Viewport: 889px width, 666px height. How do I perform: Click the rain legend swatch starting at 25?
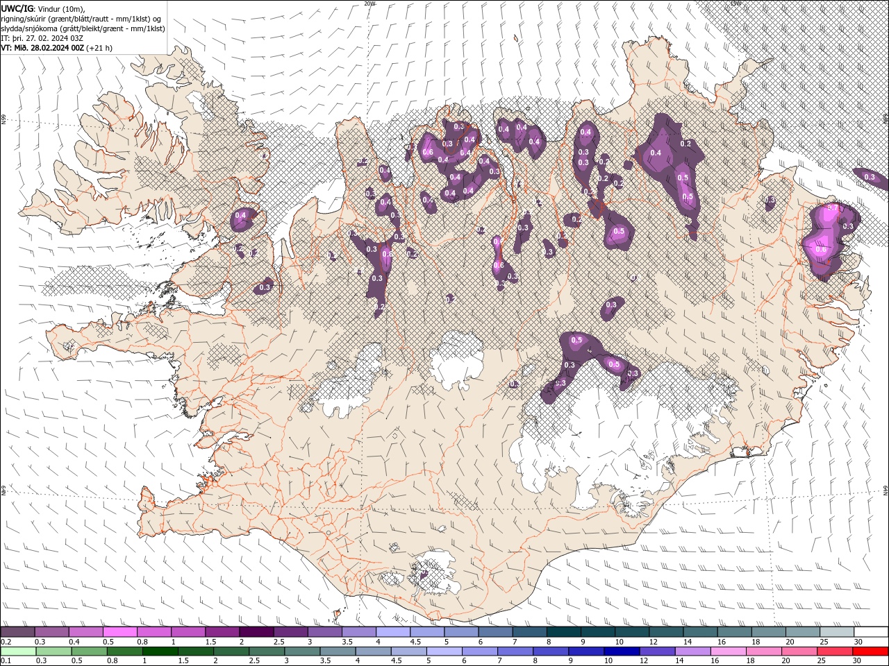tap(834, 651)
